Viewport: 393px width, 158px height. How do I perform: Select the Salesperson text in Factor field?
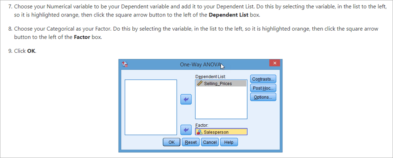pos(216,132)
